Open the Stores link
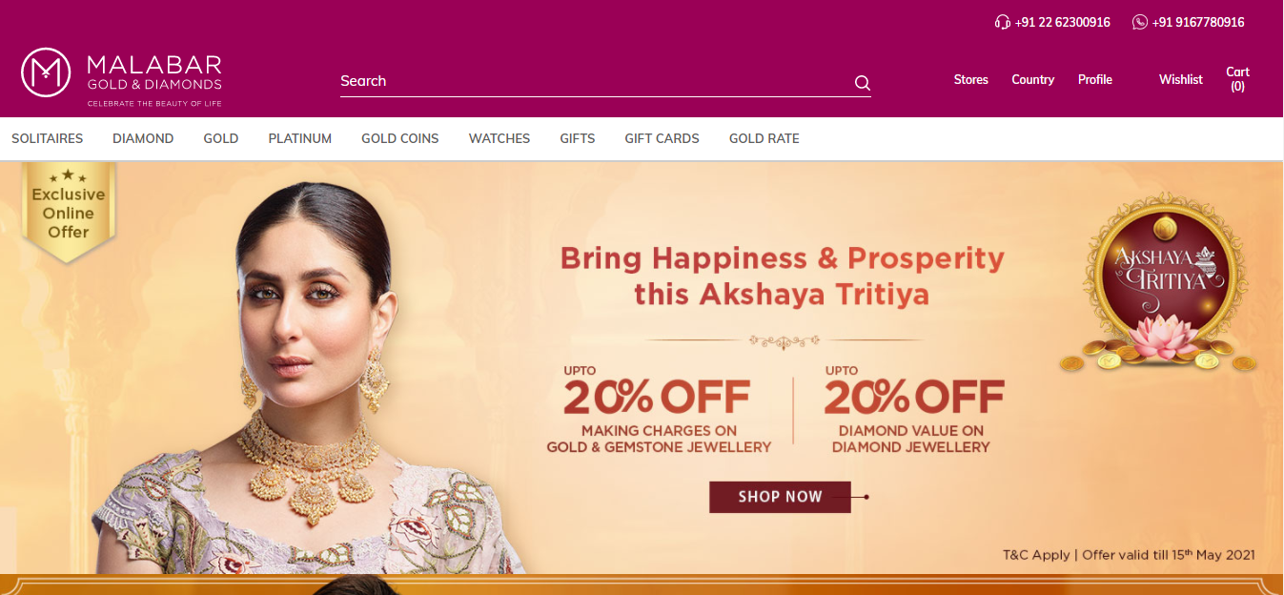1284x595 pixels. click(971, 80)
